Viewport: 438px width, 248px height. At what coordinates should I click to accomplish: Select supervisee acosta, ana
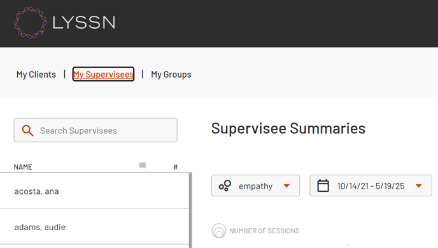(x=94, y=191)
